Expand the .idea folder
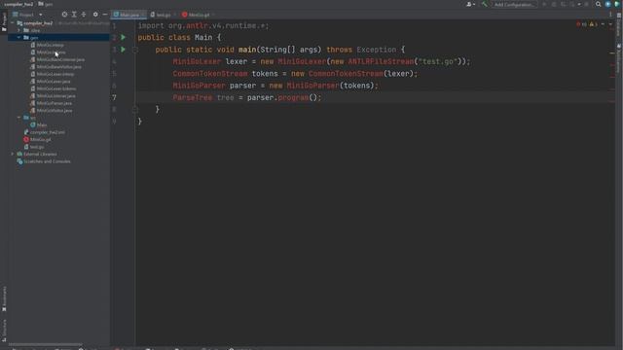The width and height of the screenshot is (623, 350). click(x=18, y=30)
